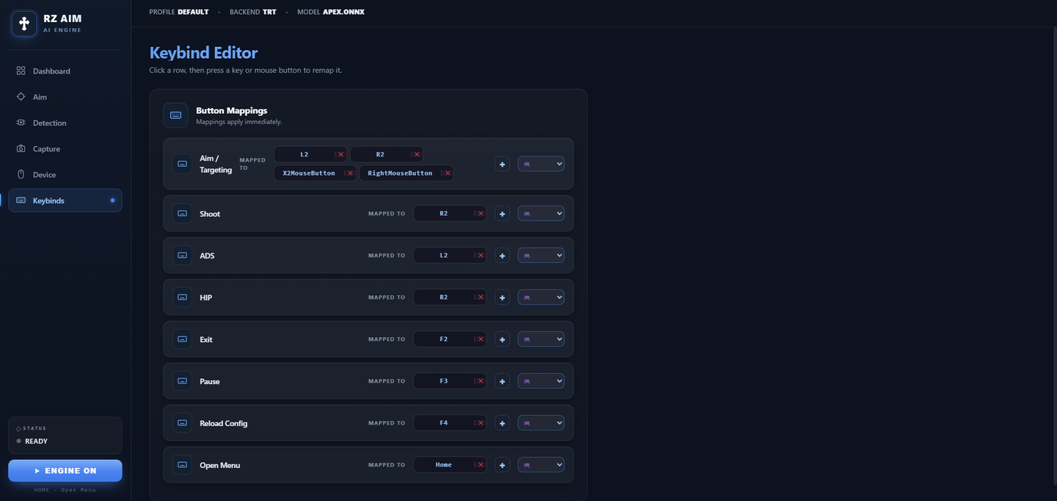Open the controller dropdown in Exit row
Screen dimensions: 1057x501
(x=541, y=339)
